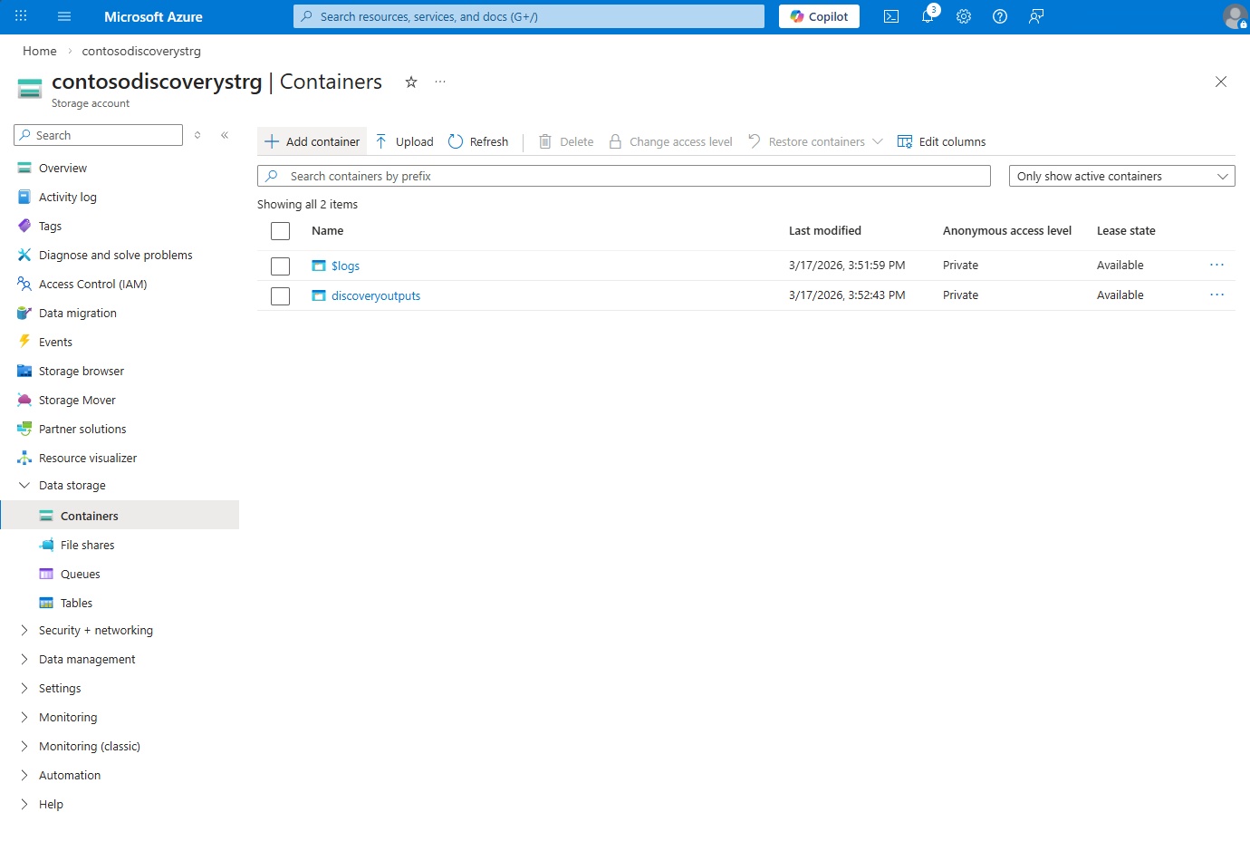Screen dimensions: 1250x841
Task: Click the Microsoft Azure logo text
Action: [153, 16]
